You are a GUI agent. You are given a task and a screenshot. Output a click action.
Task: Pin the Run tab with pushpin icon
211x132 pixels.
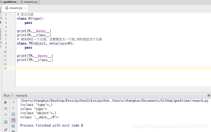click(x=6, y=130)
